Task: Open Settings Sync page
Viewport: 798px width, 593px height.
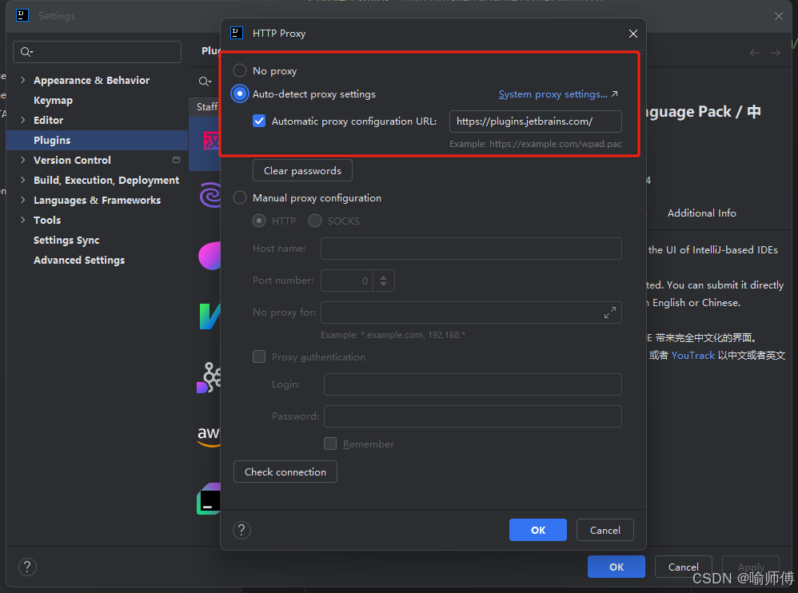Action: click(x=66, y=240)
